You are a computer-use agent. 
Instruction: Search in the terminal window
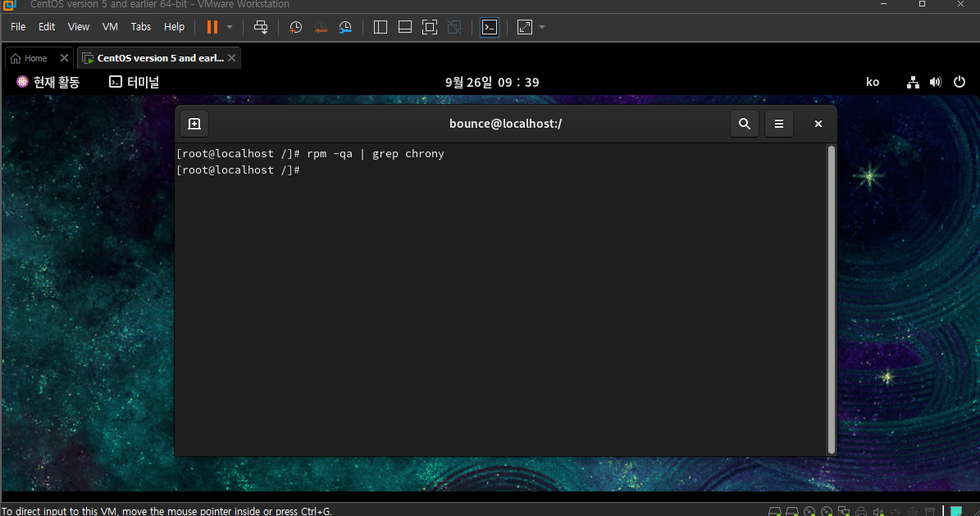tap(745, 124)
